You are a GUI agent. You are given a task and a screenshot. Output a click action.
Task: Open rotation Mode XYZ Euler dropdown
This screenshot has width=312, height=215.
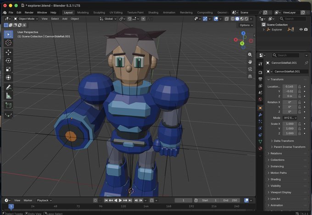click(x=290, y=118)
